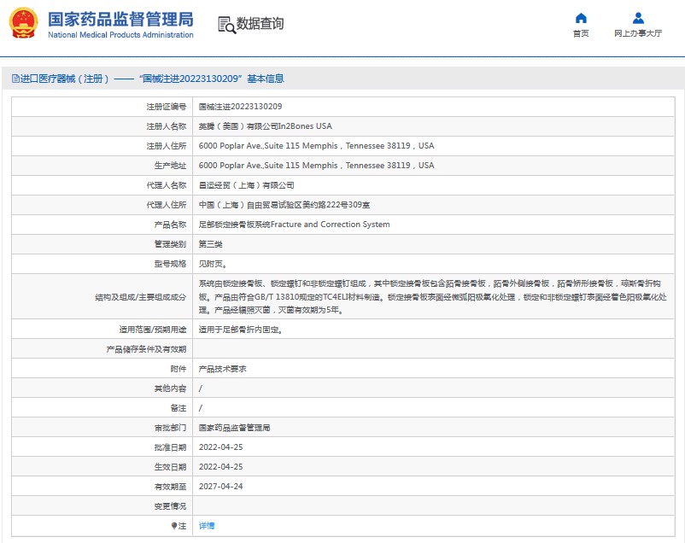685x543 pixels.
Task: Select registration number value 国械注进20223130209
Action: point(240,107)
